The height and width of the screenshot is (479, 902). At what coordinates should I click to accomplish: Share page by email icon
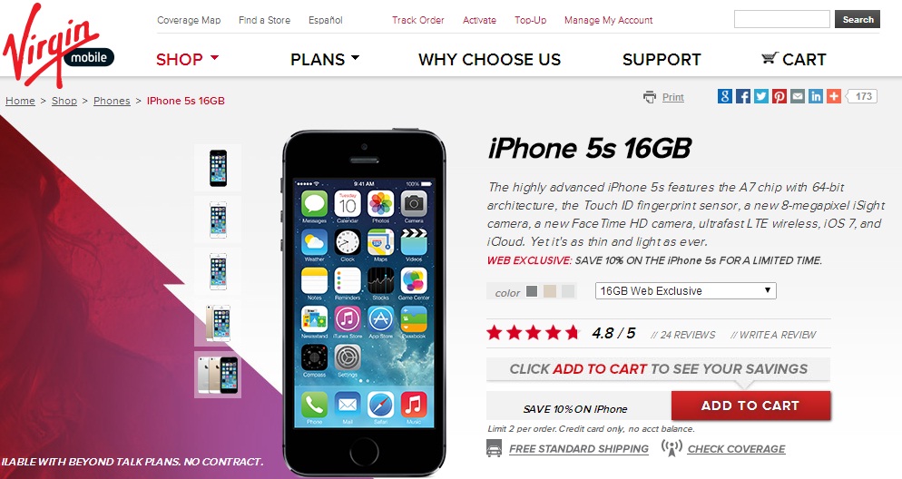pyautogui.click(x=798, y=96)
